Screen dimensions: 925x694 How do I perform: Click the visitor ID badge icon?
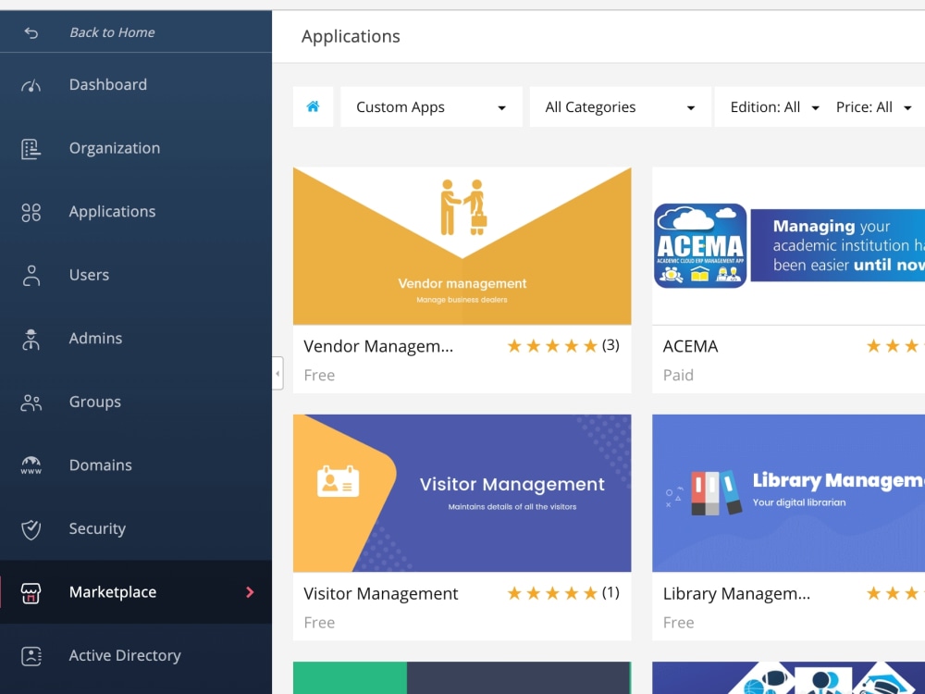[338, 481]
